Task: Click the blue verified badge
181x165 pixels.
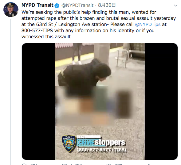Action: point(57,6)
